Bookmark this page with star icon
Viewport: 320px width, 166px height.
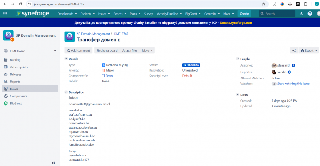(x=264, y=4)
